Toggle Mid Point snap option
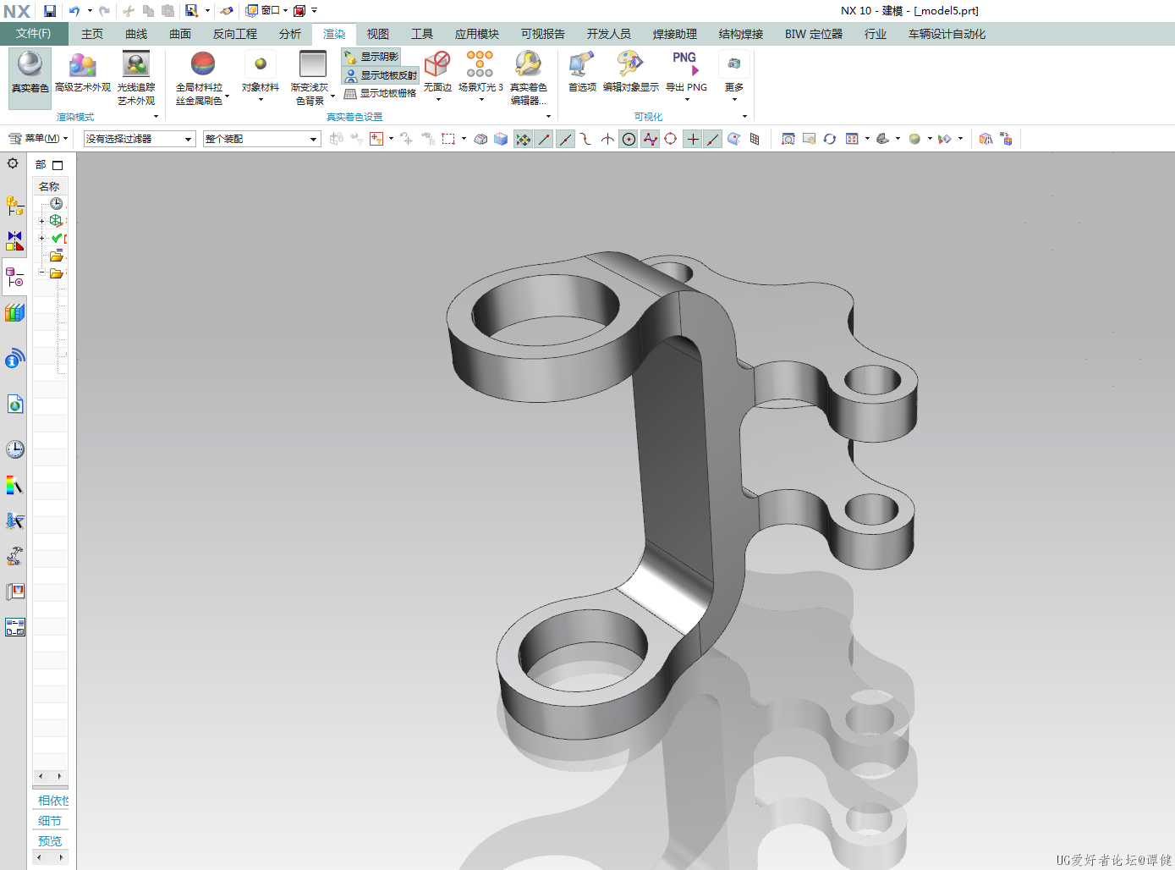The height and width of the screenshot is (870, 1175). (x=565, y=139)
